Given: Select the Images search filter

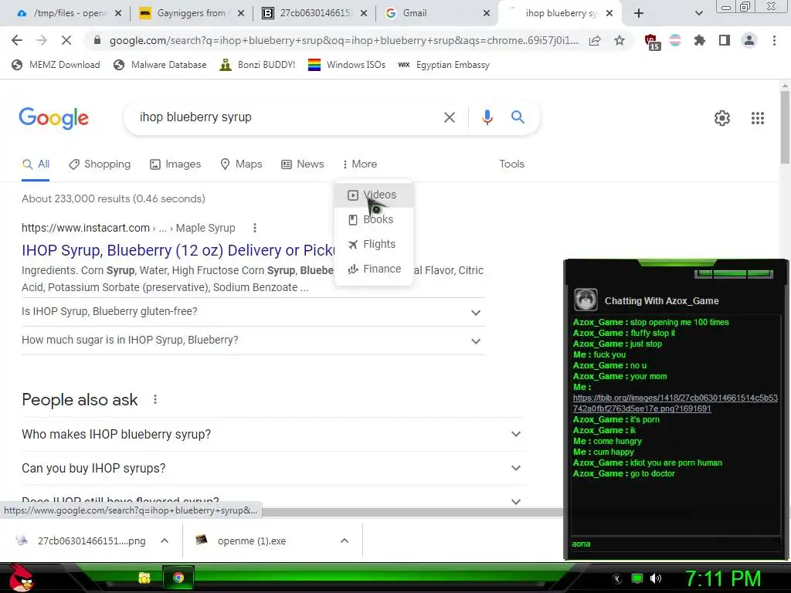Looking at the screenshot, I should click(x=175, y=164).
